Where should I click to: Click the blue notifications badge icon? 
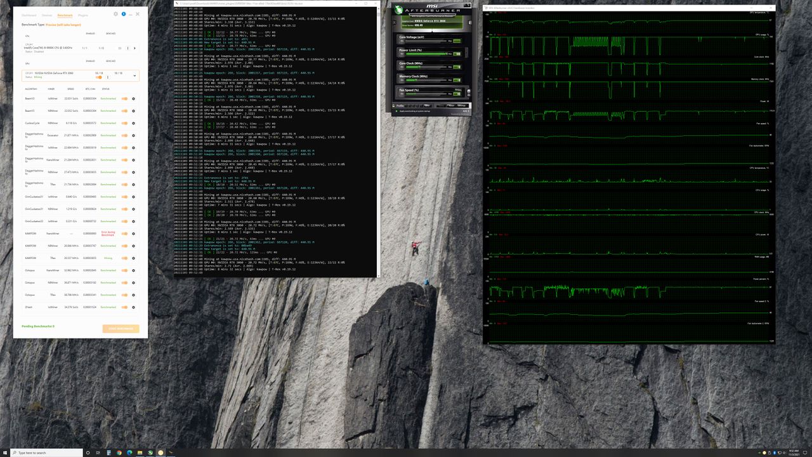[x=124, y=13]
